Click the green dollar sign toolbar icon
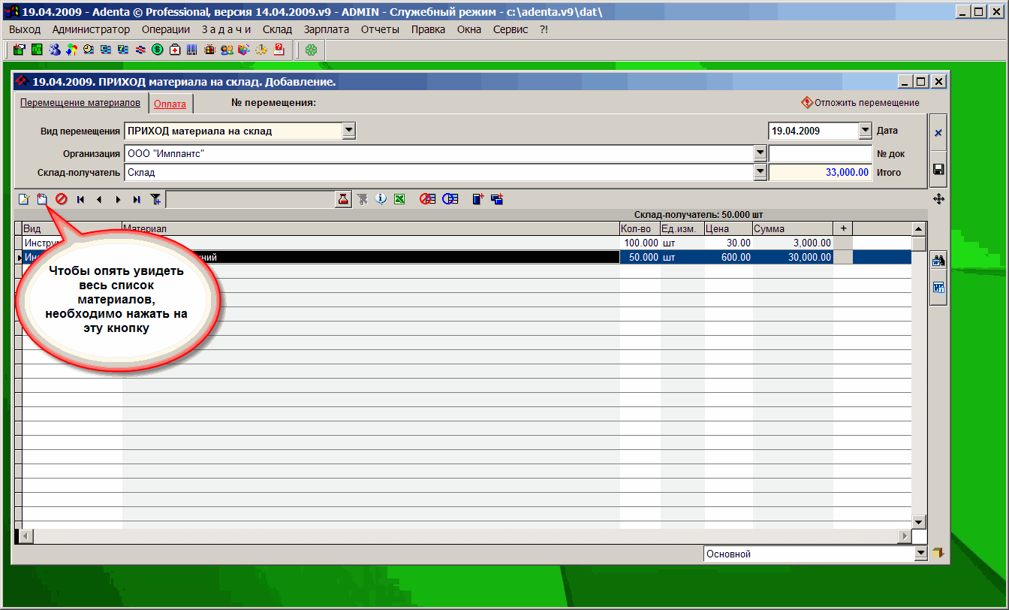This screenshot has width=1009, height=610. [158, 50]
